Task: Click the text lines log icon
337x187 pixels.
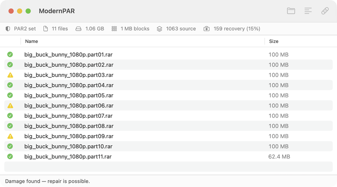Action: click(308, 11)
